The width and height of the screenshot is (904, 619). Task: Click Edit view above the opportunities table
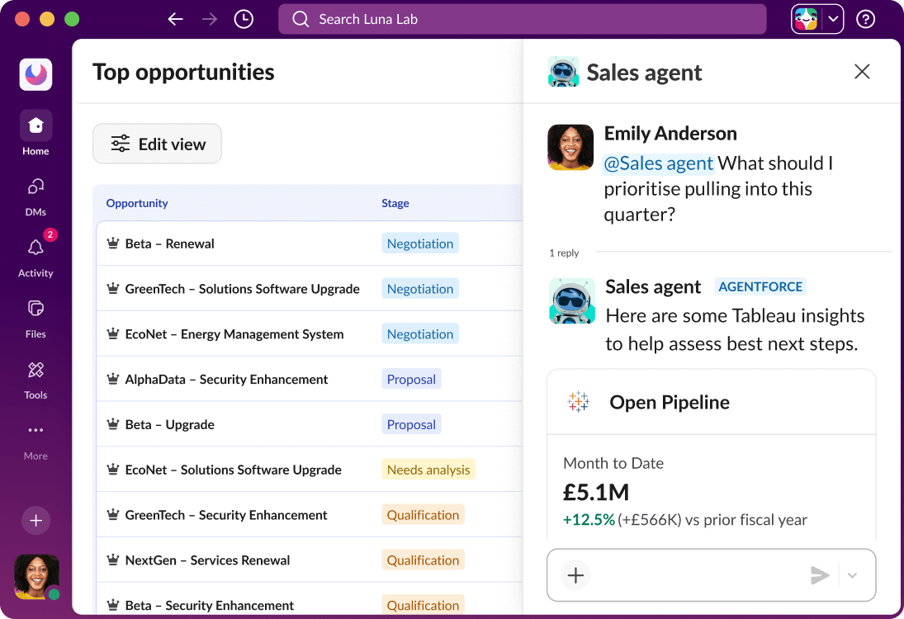coord(157,143)
